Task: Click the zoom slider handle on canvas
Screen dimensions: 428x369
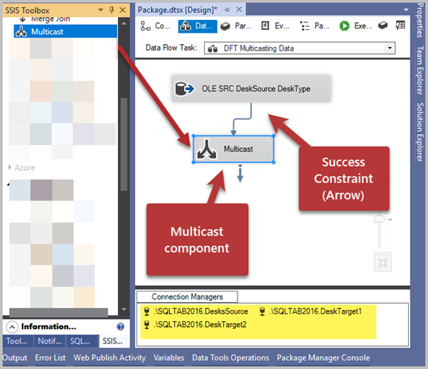Action: pos(380,219)
